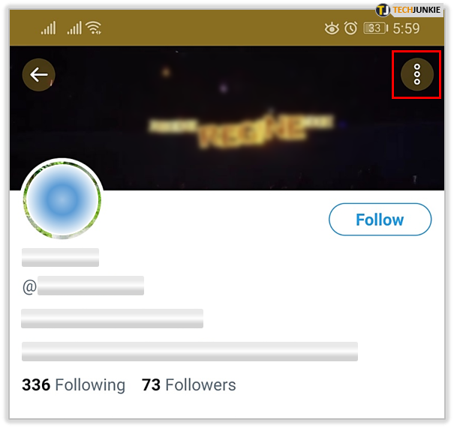The height and width of the screenshot is (428, 454).
Task: Tap the blurred @ username handle
Action: point(91,286)
